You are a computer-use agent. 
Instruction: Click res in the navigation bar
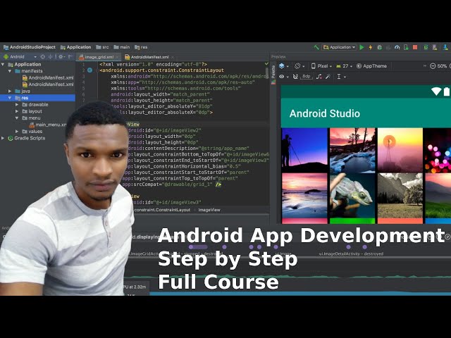pos(141,47)
